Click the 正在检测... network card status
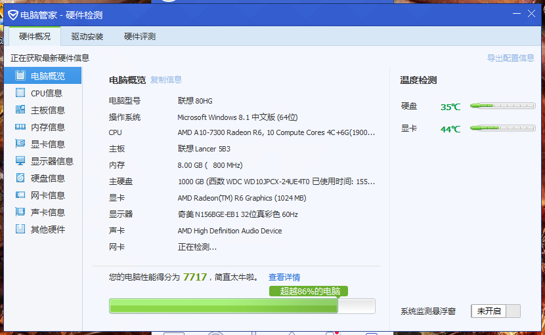This screenshot has height=335, width=545. [x=197, y=247]
